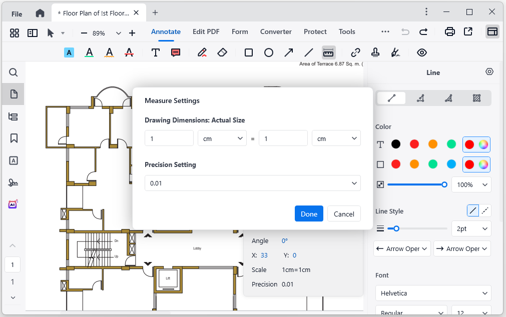Click the Done button
506x317 pixels.
(x=309, y=213)
